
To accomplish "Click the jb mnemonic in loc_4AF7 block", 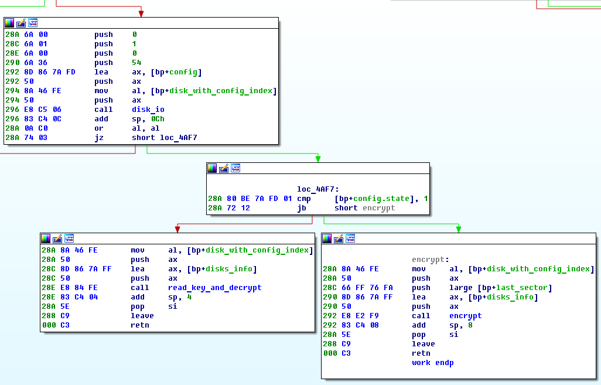I will 301,208.
